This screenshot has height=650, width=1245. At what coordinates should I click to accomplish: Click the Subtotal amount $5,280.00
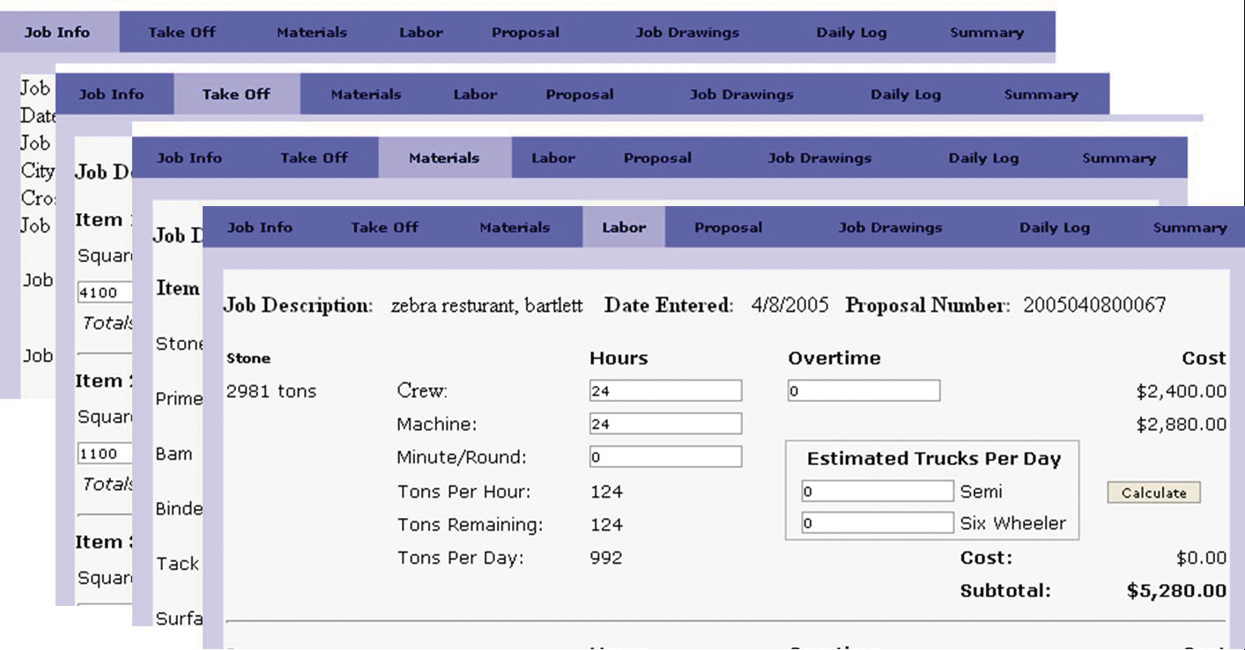coord(1176,591)
